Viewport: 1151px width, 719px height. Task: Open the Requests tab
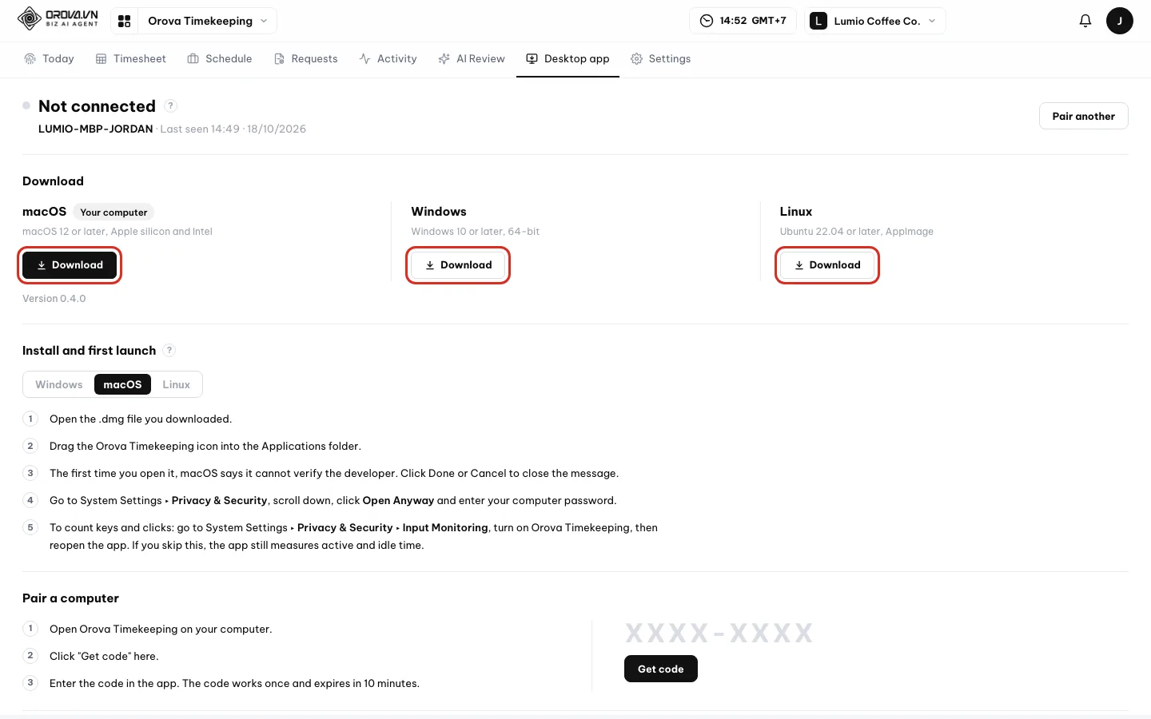click(x=306, y=58)
